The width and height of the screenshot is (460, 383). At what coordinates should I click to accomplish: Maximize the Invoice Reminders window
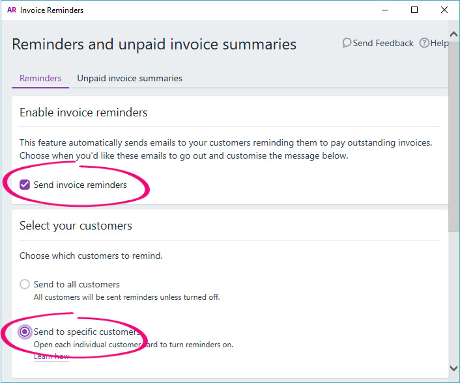[x=414, y=10]
